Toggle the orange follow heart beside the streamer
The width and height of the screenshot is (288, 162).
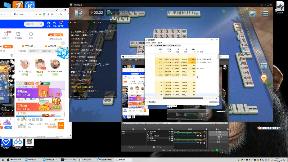(8, 47)
